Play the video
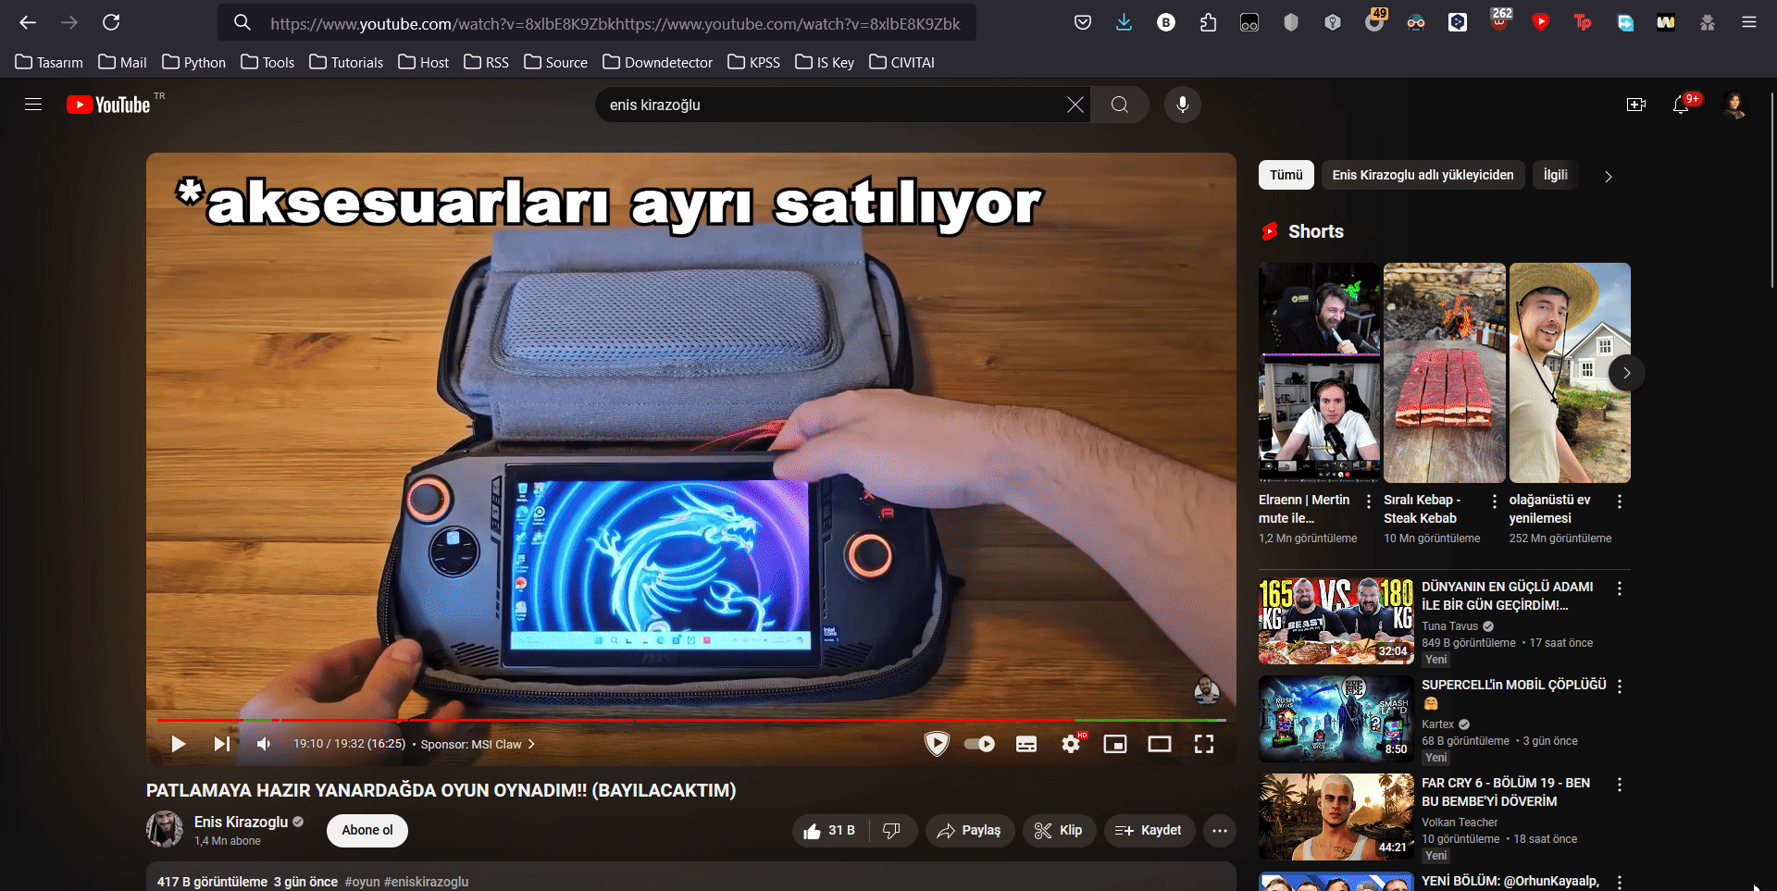 (x=179, y=744)
